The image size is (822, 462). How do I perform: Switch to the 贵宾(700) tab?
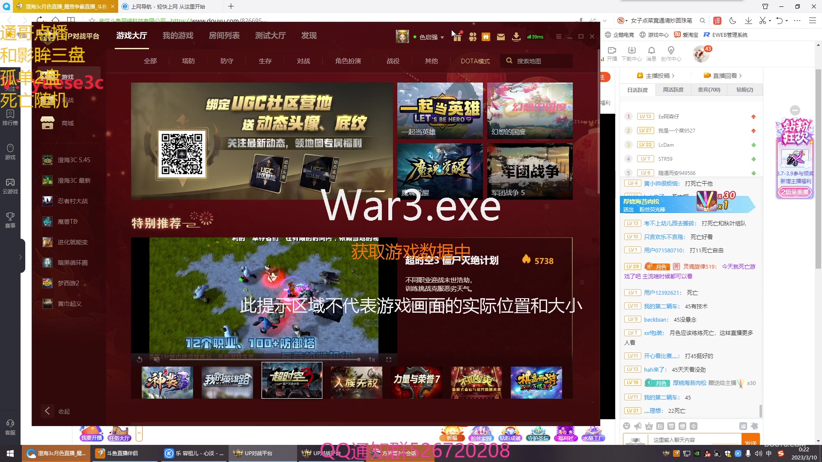tap(709, 90)
